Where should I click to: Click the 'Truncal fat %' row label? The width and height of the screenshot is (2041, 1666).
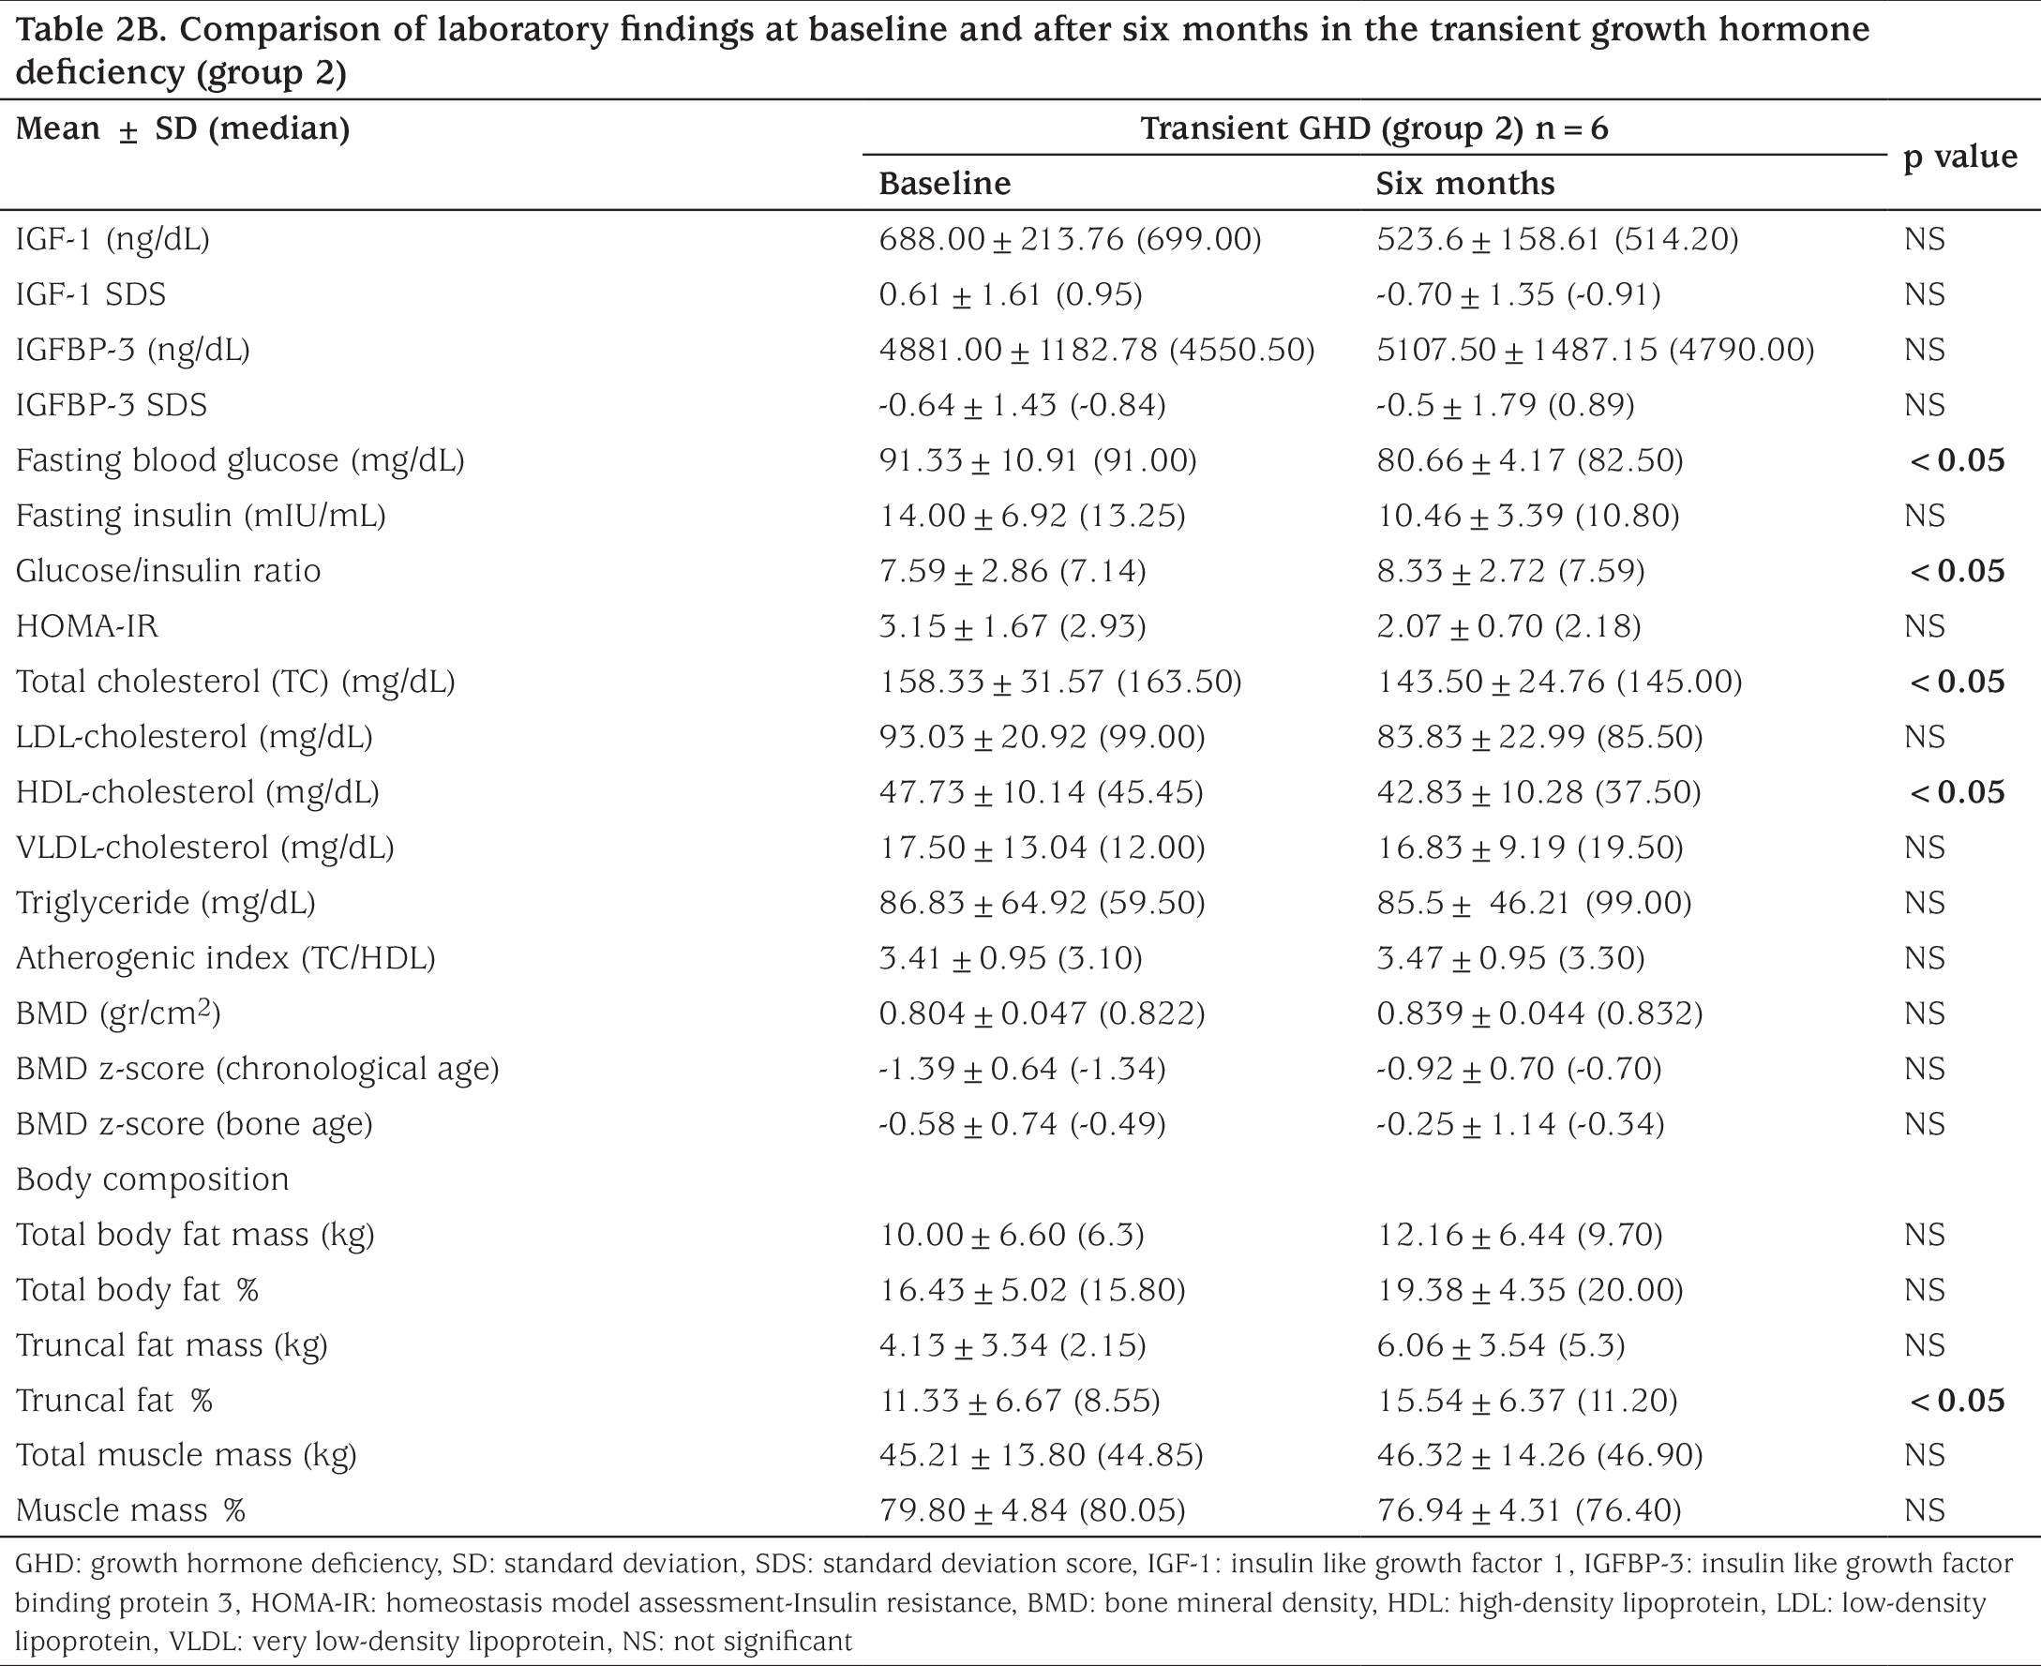113,1400
